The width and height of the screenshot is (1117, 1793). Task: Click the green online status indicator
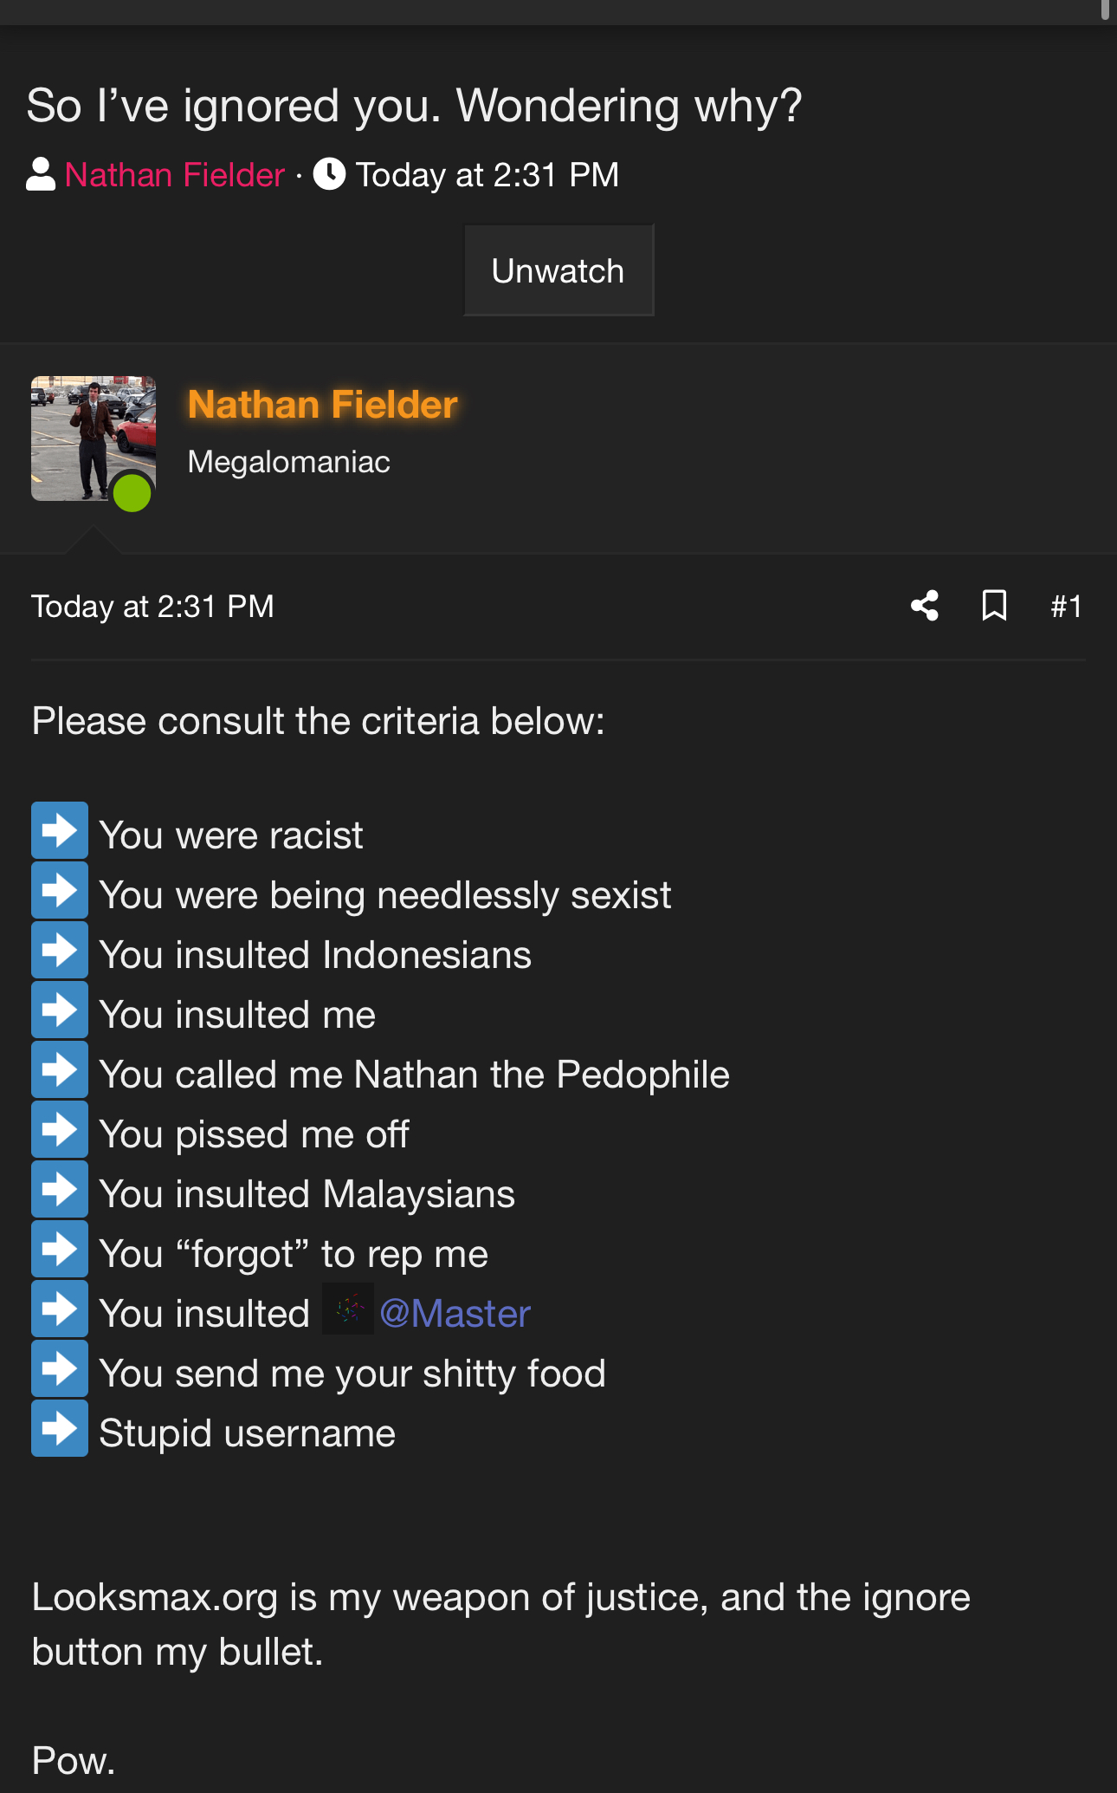pos(132,493)
